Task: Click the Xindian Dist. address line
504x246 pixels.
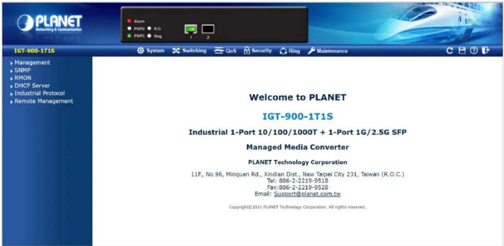Action: pyautogui.click(x=298, y=174)
